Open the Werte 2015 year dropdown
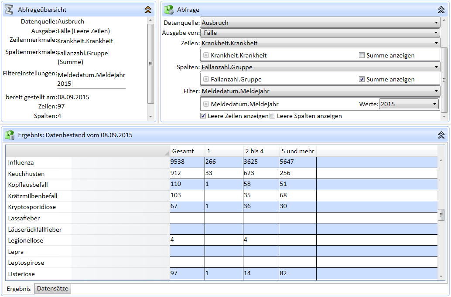Screen dimensions: 451x297 point(408,104)
